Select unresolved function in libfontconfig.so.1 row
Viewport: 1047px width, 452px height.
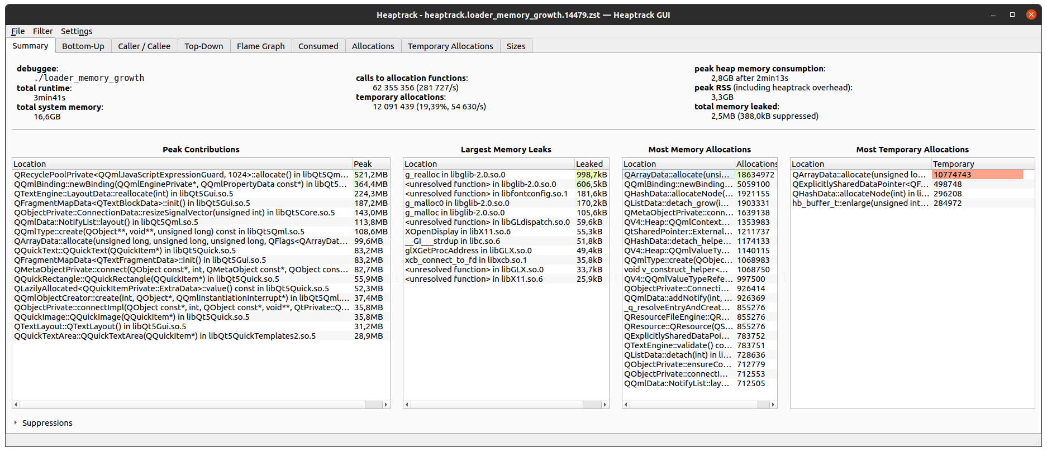click(506, 194)
